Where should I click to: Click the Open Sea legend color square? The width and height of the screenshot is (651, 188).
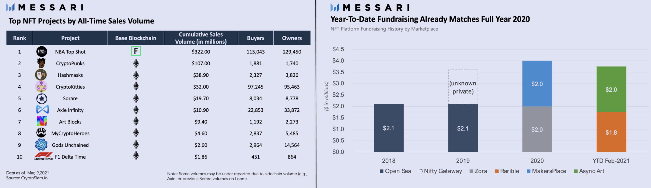coord(382,171)
